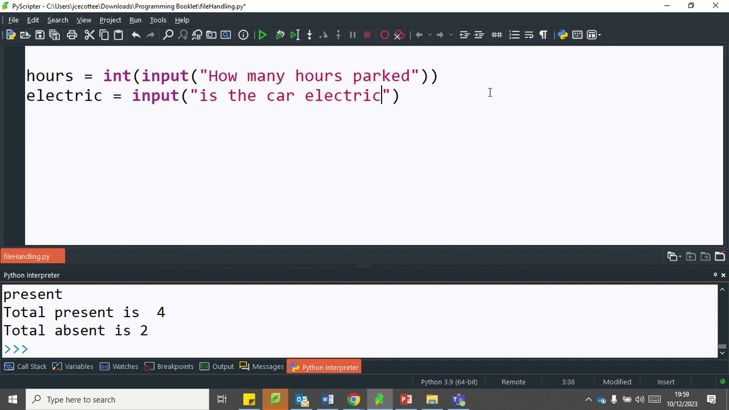Decrease indent of selected lines
Screen dimensions: 729x410
(x=465, y=35)
